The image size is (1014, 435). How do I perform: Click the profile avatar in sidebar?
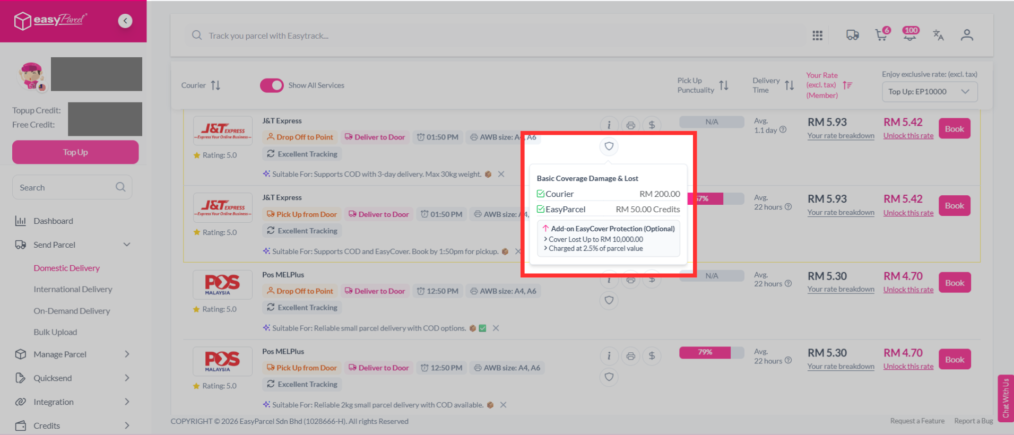[x=31, y=76]
